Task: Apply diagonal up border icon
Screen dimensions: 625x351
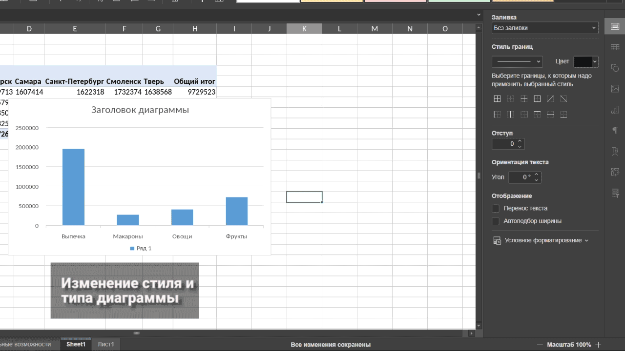Action: pos(550,98)
